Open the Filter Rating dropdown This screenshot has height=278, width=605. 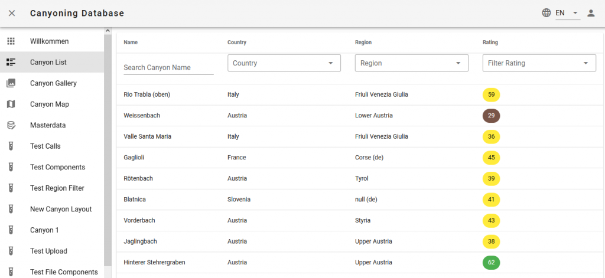[x=539, y=63]
